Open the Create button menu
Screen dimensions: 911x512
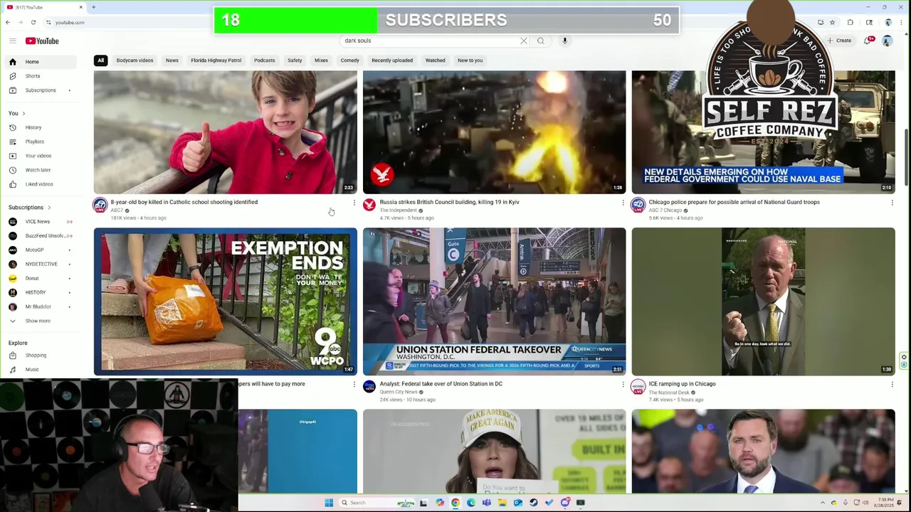pos(840,41)
